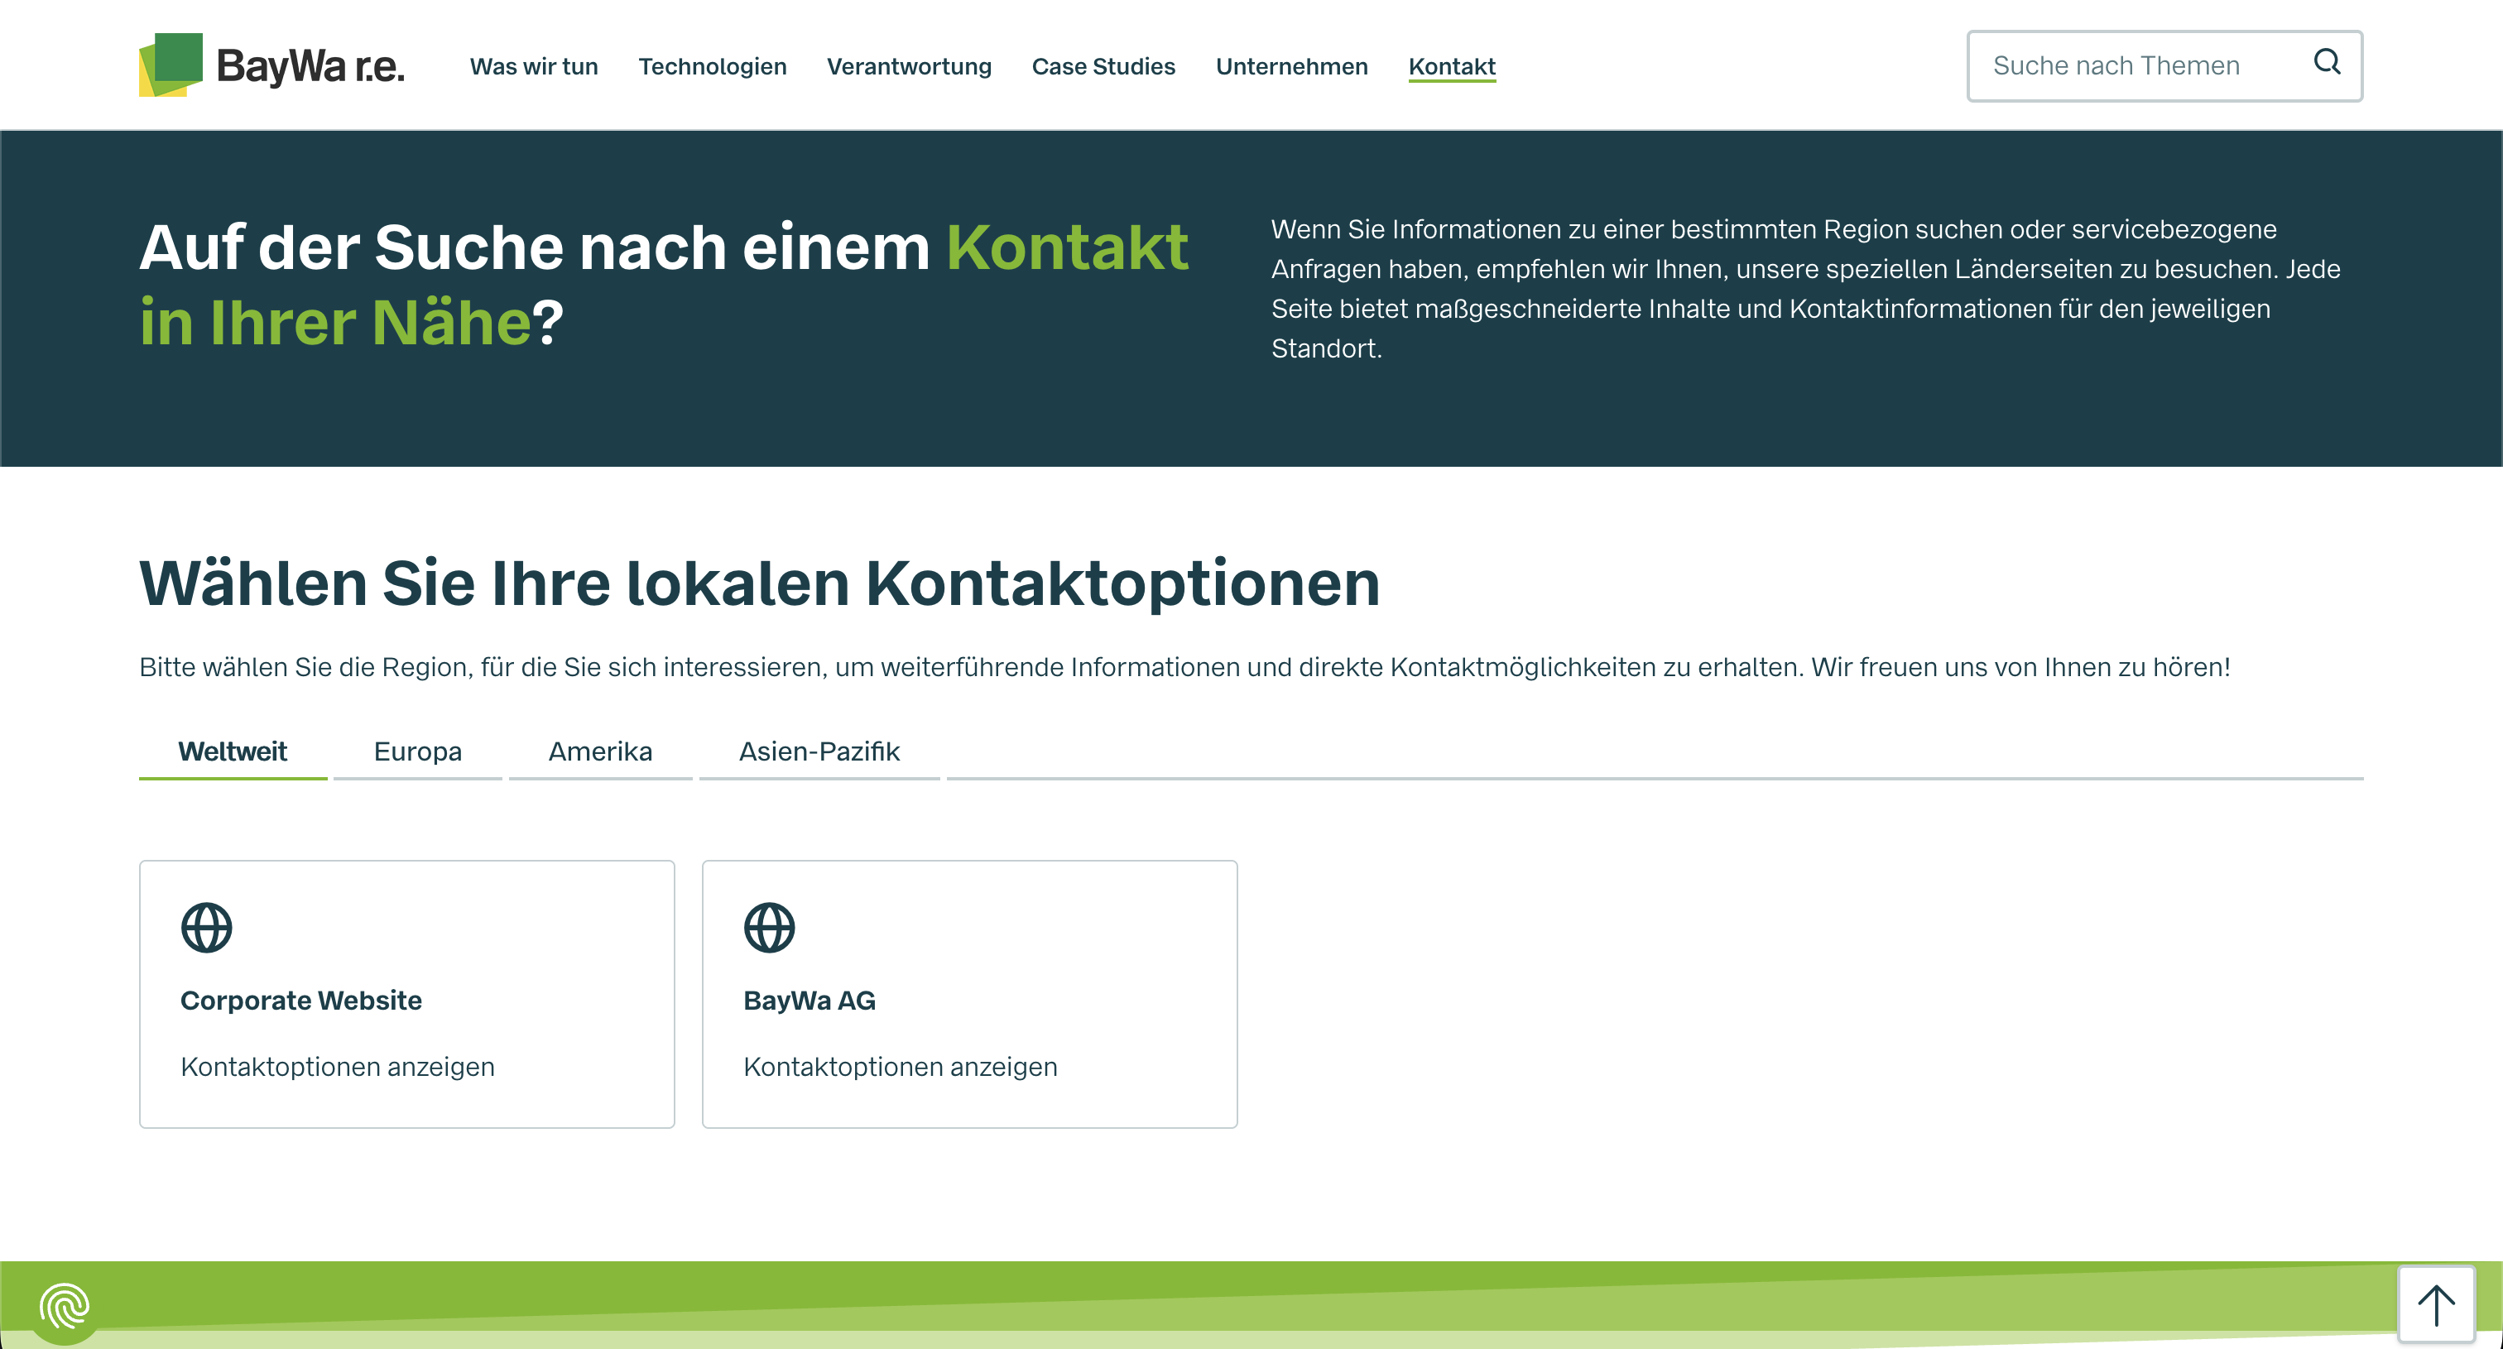Switch to the Asien-Pazifik tab
The width and height of the screenshot is (2503, 1349).
point(819,751)
